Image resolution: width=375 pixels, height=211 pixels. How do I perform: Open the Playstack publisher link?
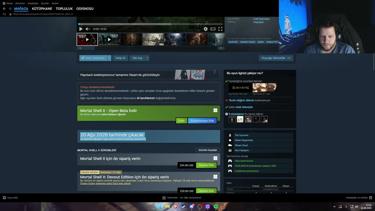pos(258,22)
